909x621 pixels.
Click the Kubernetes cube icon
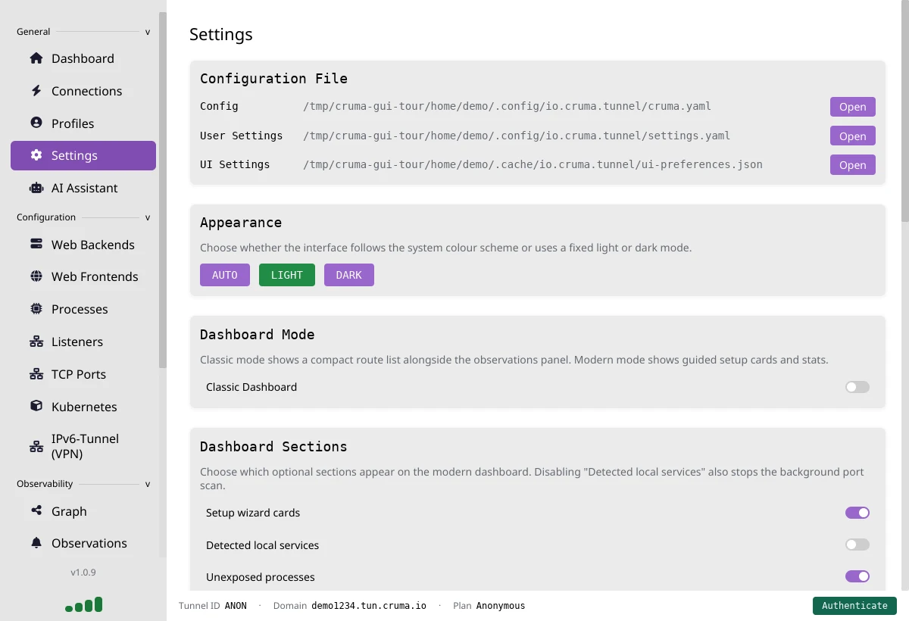(36, 406)
